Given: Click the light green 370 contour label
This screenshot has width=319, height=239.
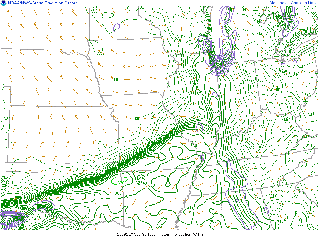Looking at the screenshot, I should tap(121, 183).
